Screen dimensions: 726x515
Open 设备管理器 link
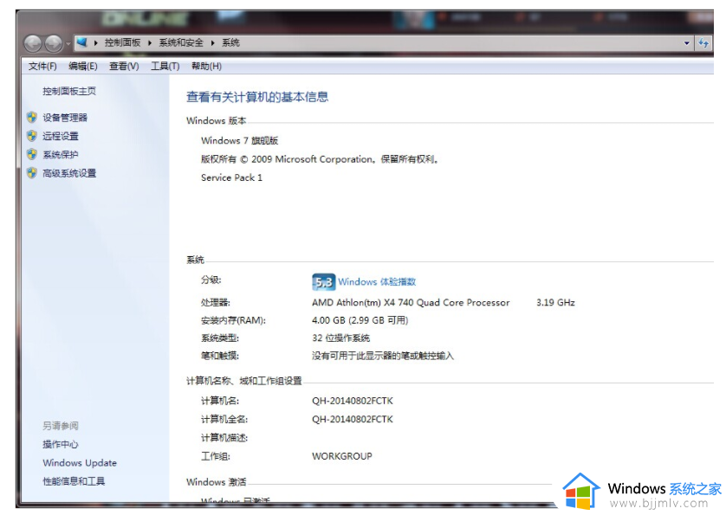pyautogui.click(x=65, y=118)
